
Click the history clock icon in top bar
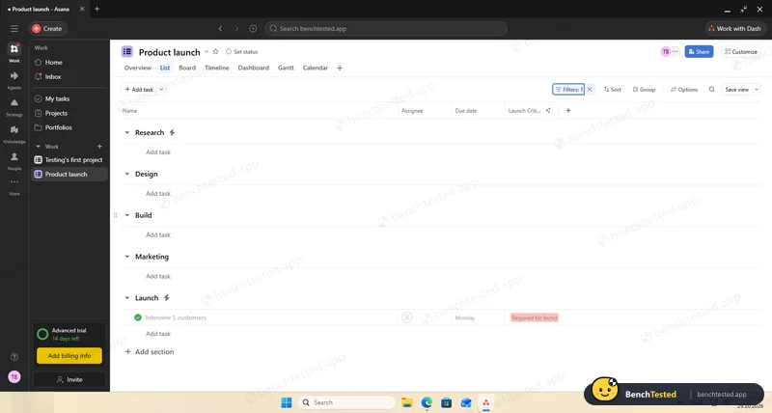(x=253, y=29)
